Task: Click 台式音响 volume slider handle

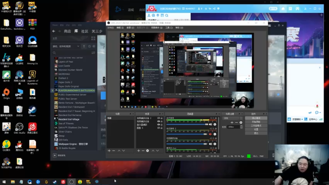Action: tap(207, 124)
